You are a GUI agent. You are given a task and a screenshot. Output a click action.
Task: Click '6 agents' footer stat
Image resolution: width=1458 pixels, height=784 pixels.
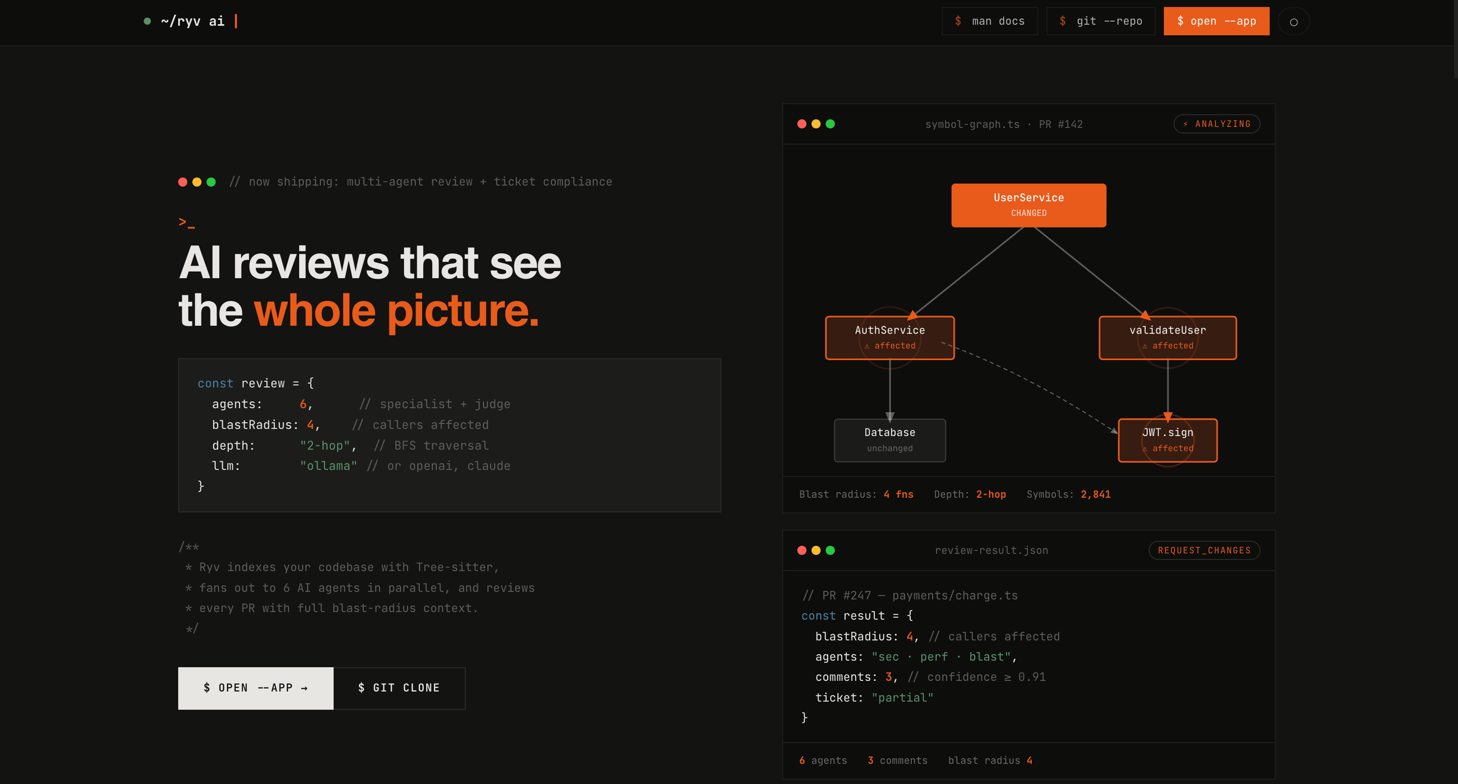coord(823,760)
